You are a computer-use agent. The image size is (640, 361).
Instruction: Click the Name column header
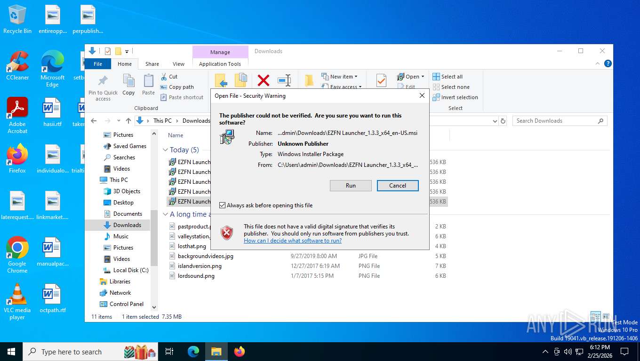point(176,135)
